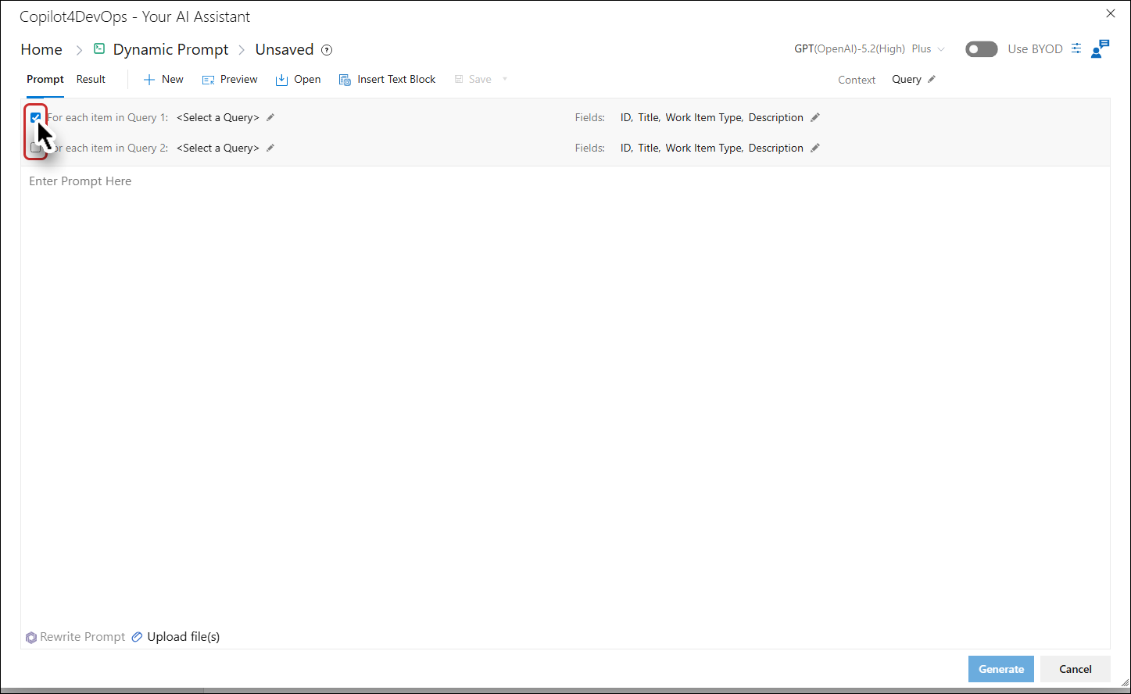Open the user chat feedback icon

pos(1101,48)
